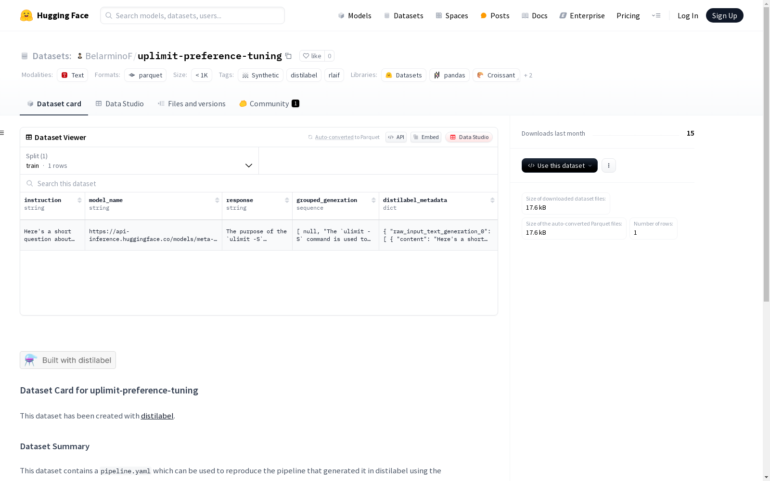
Task: Click the Built with distilabel badge
Action: (x=68, y=360)
